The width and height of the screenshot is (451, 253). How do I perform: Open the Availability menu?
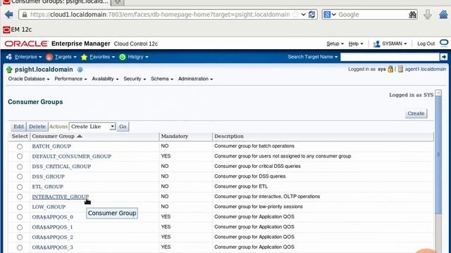pos(105,79)
